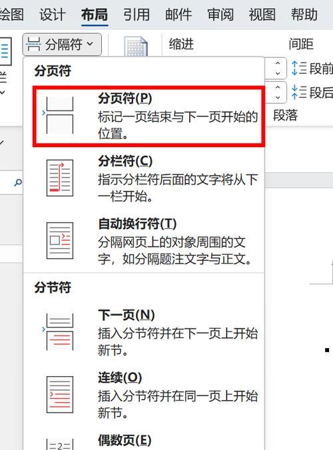Switch to the 引用 ribbon tab

tap(137, 15)
